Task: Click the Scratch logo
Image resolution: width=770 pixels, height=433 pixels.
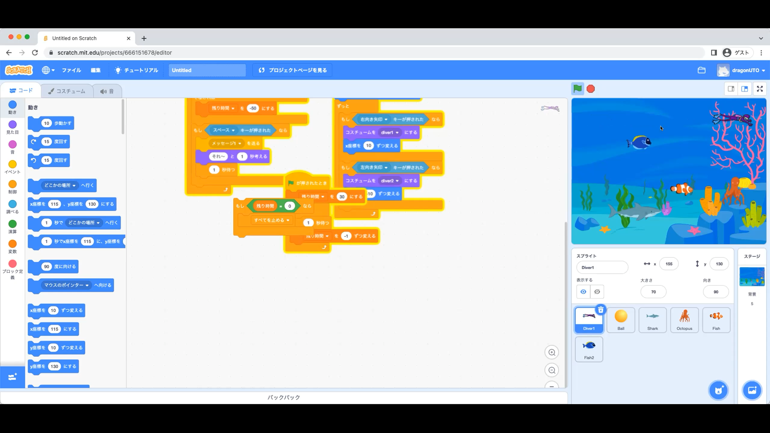Action: click(x=19, y=70)
